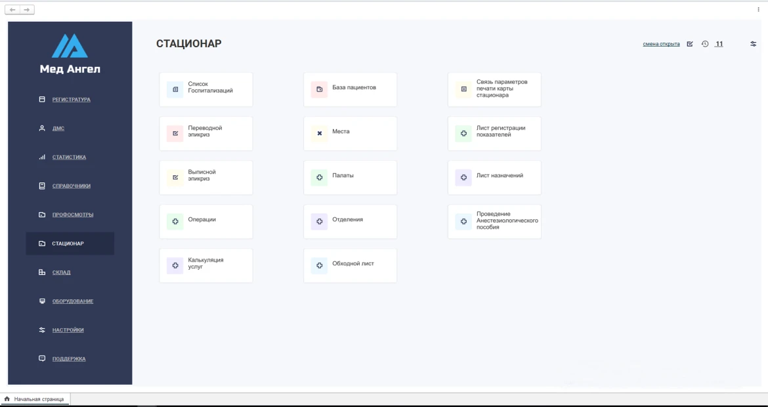Screen dimensions: 768x407
Task: Click the Лист назначений card icon
Action: point(463,178)
